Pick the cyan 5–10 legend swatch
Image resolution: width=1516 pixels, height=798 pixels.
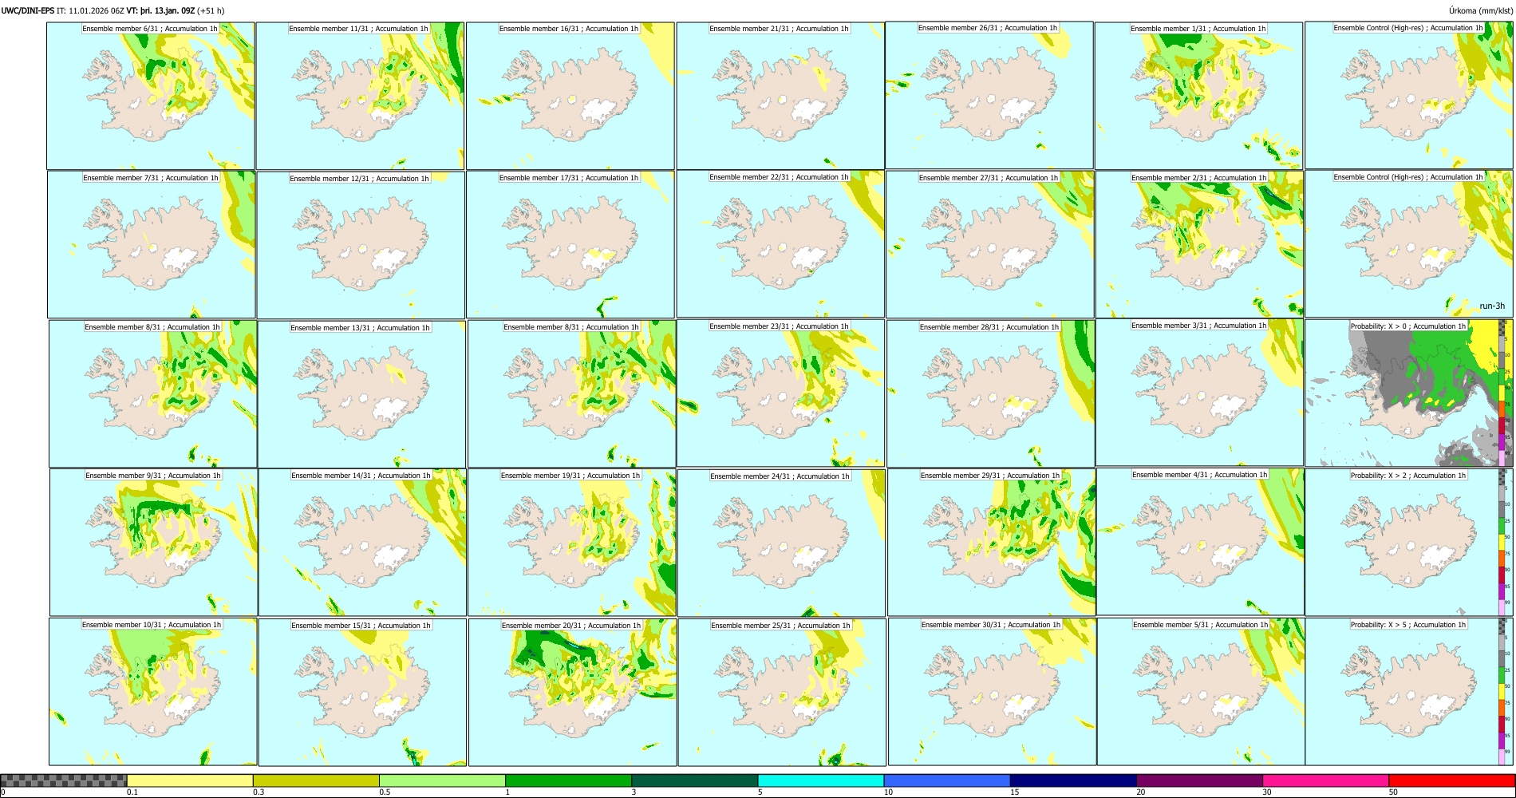click(x=821, y=780)
